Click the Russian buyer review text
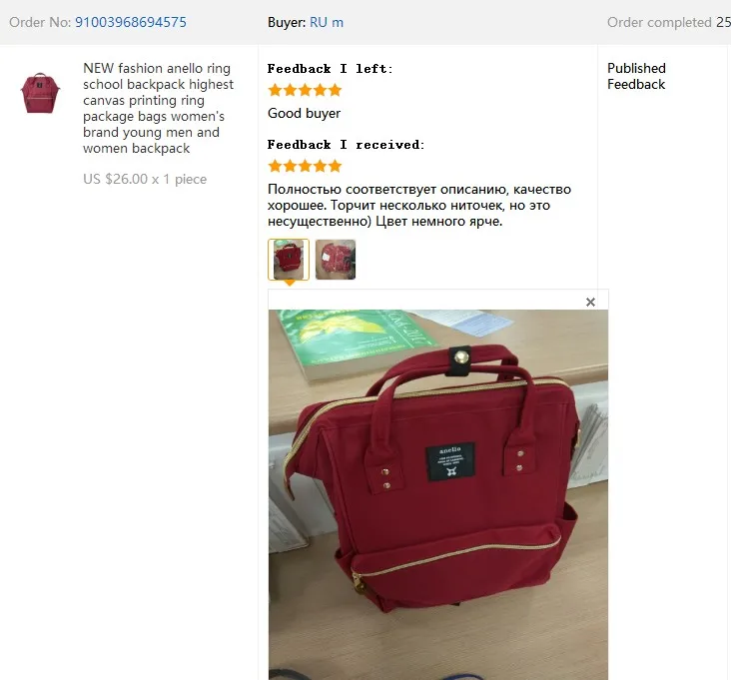Screen dimensions: 731x680 pos(419,205)
